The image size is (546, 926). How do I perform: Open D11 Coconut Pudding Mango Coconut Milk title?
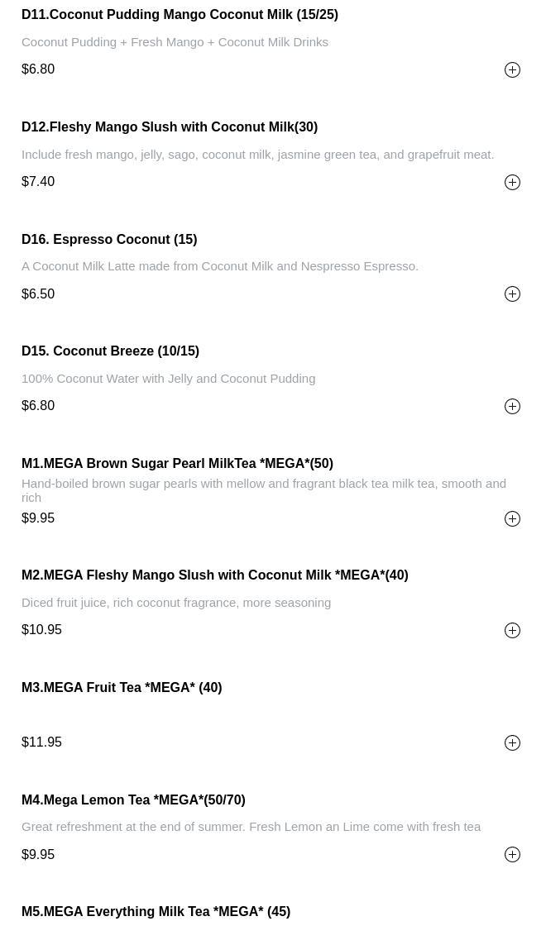pos(180,15)
